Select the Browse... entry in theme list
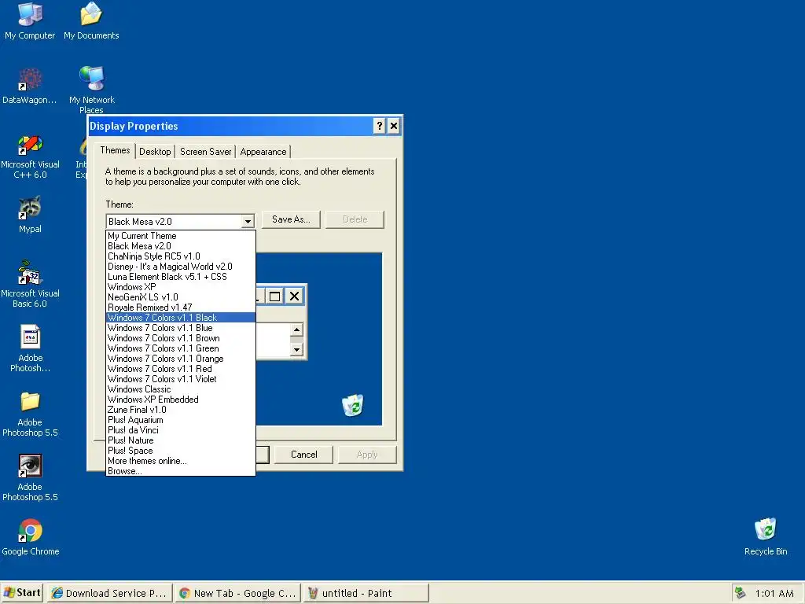The height and width of the screenshot is (604, 805). pos(181,471)
